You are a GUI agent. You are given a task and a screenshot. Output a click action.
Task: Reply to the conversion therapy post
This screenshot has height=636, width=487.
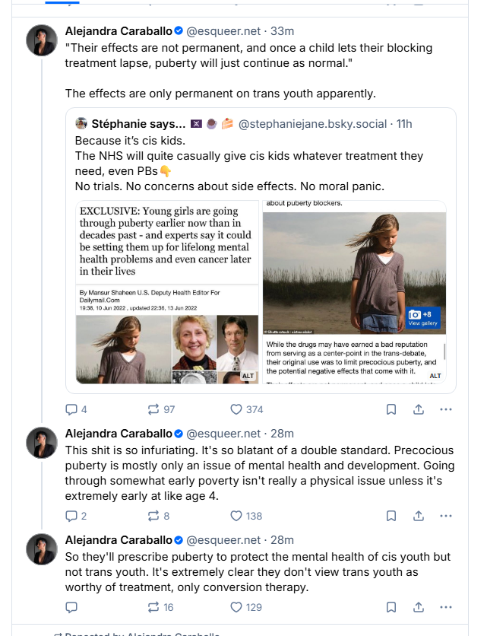click(71, 607)
